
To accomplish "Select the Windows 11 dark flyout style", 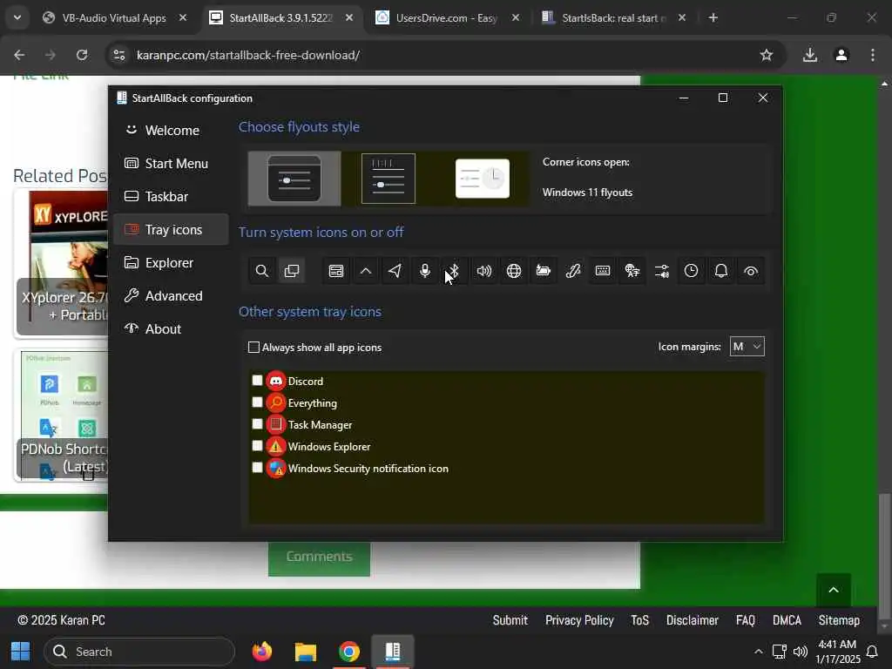I will click(294, 179).
